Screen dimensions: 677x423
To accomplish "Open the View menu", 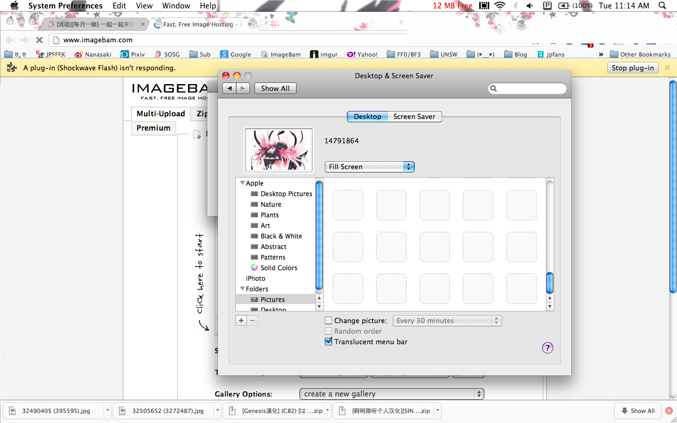I will click(144, 6).
